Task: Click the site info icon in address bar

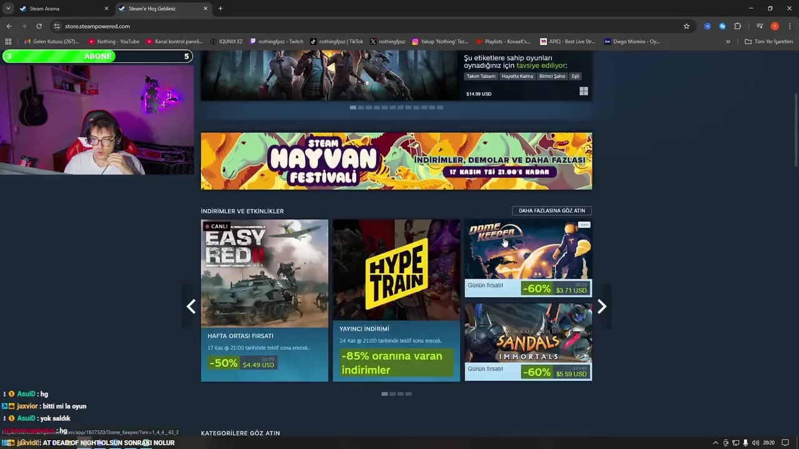Action: (x=57, y=26)
